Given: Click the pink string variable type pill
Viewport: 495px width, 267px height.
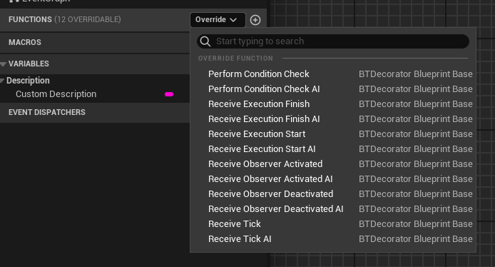Looking at the screenshot, I should tap(169, 94).
